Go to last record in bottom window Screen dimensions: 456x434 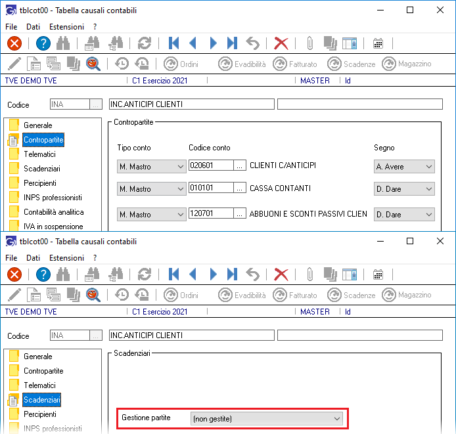(232, 274)
